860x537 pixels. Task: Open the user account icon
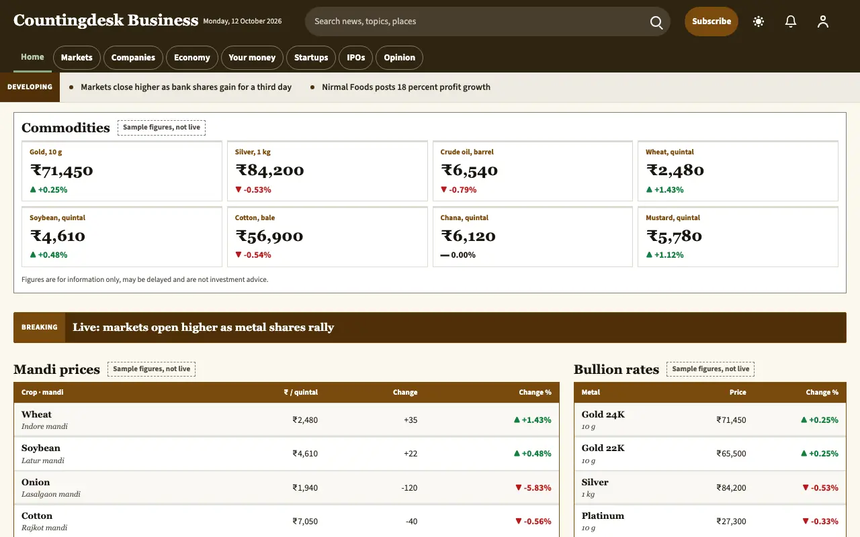[823, 21]
